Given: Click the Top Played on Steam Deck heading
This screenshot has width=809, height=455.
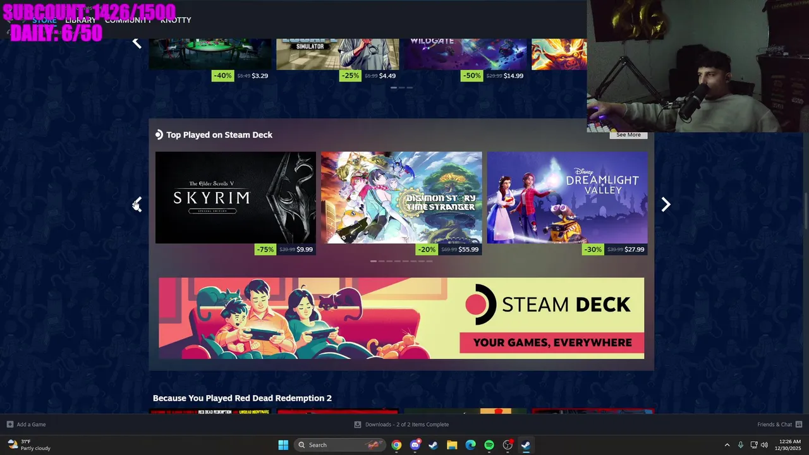Looking at the screenshot, I should [x=219, y=135].
